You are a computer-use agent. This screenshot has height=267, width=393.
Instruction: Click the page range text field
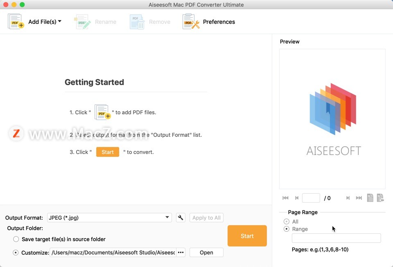[x=337, y=238]
